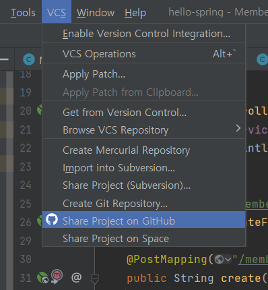Click line number 24 in gutter

(x=26, y=185)
